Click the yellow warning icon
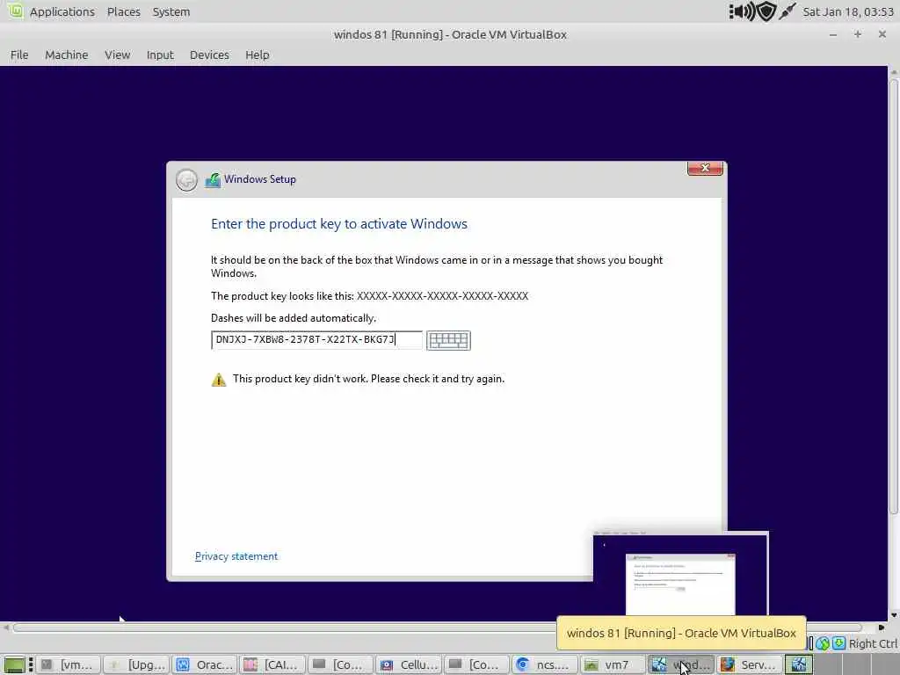Viewport: 900px width, 675px height. click(x=219, y=380)
